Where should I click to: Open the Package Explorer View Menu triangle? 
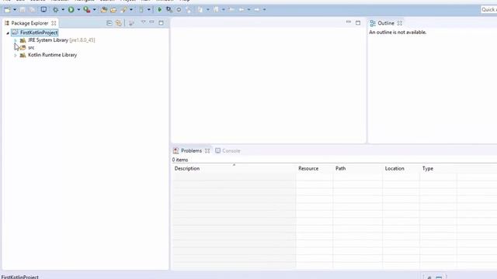click(143, 22)
